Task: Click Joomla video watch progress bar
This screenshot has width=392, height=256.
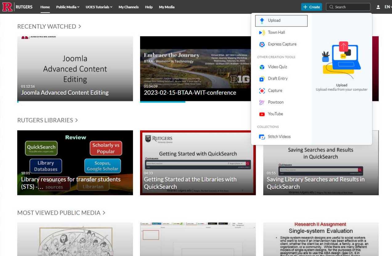Action: coord(75,102)
